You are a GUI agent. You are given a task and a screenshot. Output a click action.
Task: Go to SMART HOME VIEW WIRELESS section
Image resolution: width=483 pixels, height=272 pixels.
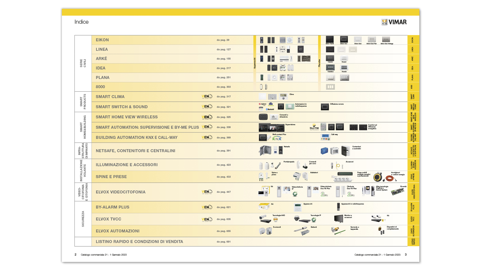click(127, 117)
